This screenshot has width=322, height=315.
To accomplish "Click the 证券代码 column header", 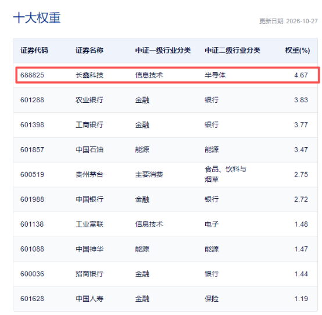I will click(34, 51).
